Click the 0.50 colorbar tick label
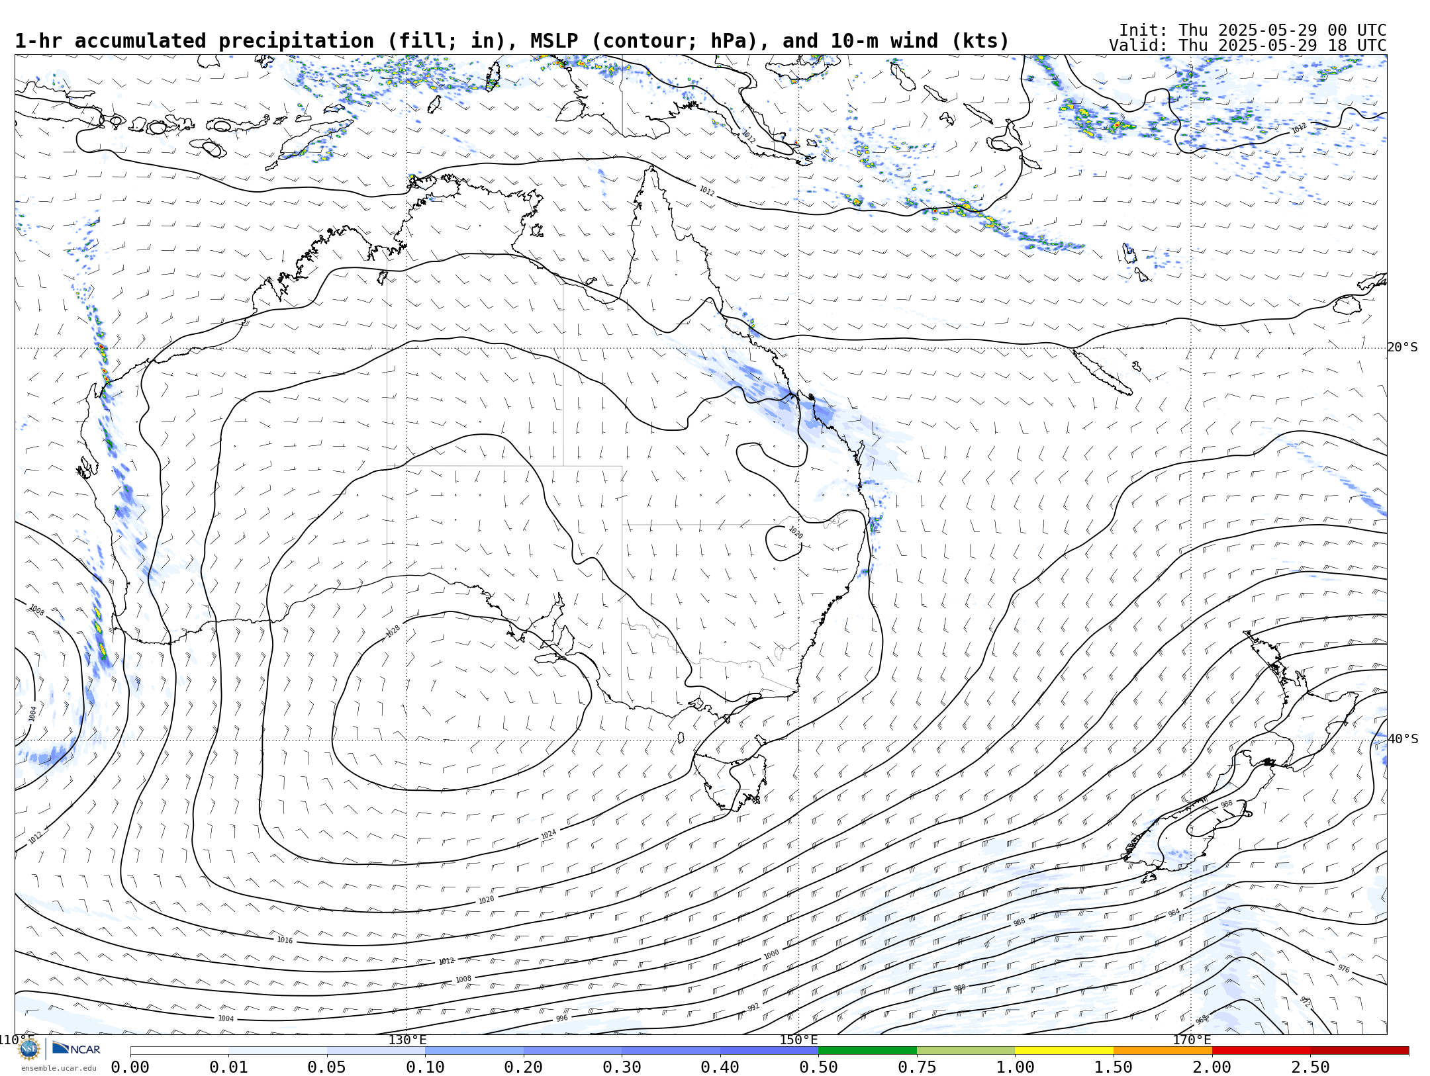1430x1076 pixels. click(x=818, y=1067)
